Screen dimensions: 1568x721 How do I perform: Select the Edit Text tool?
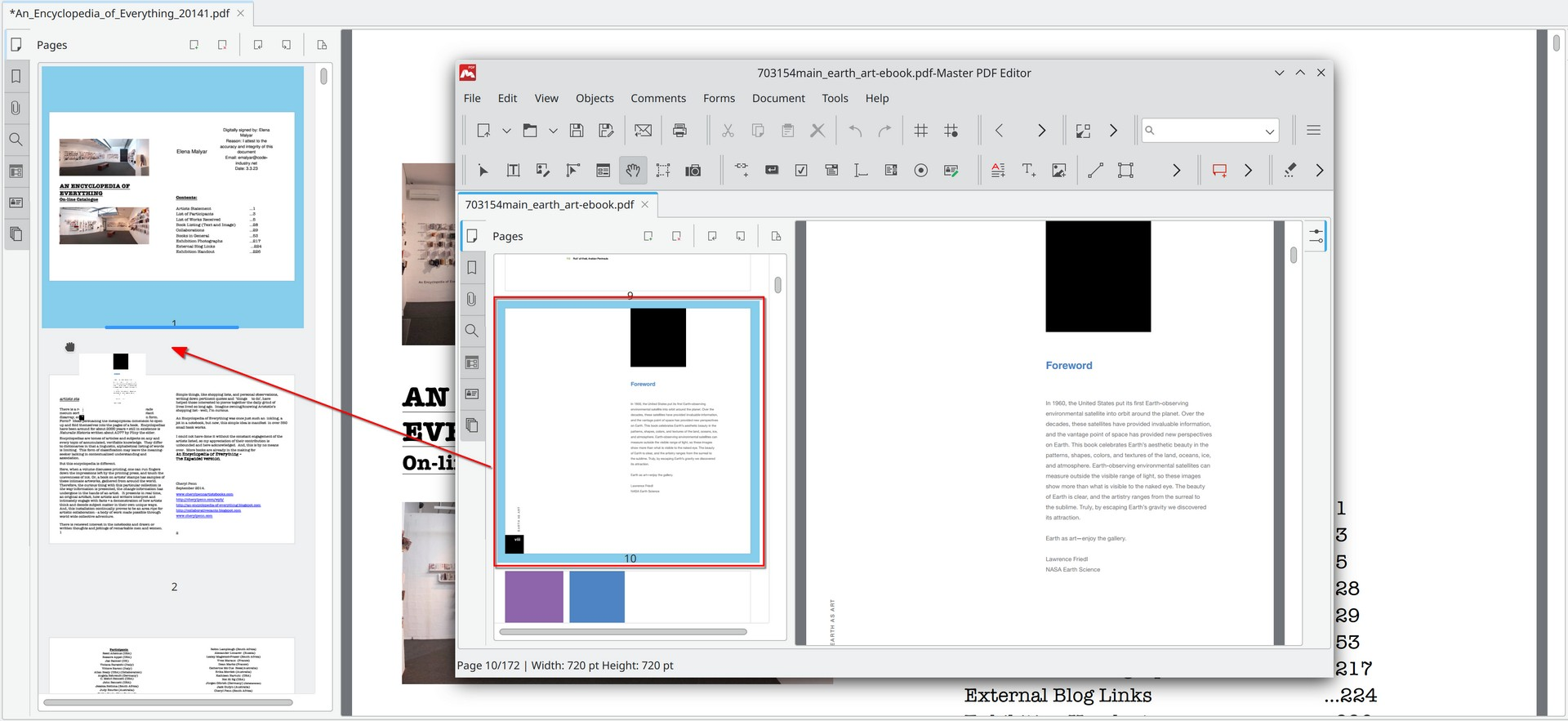click(x=513, y=170)
